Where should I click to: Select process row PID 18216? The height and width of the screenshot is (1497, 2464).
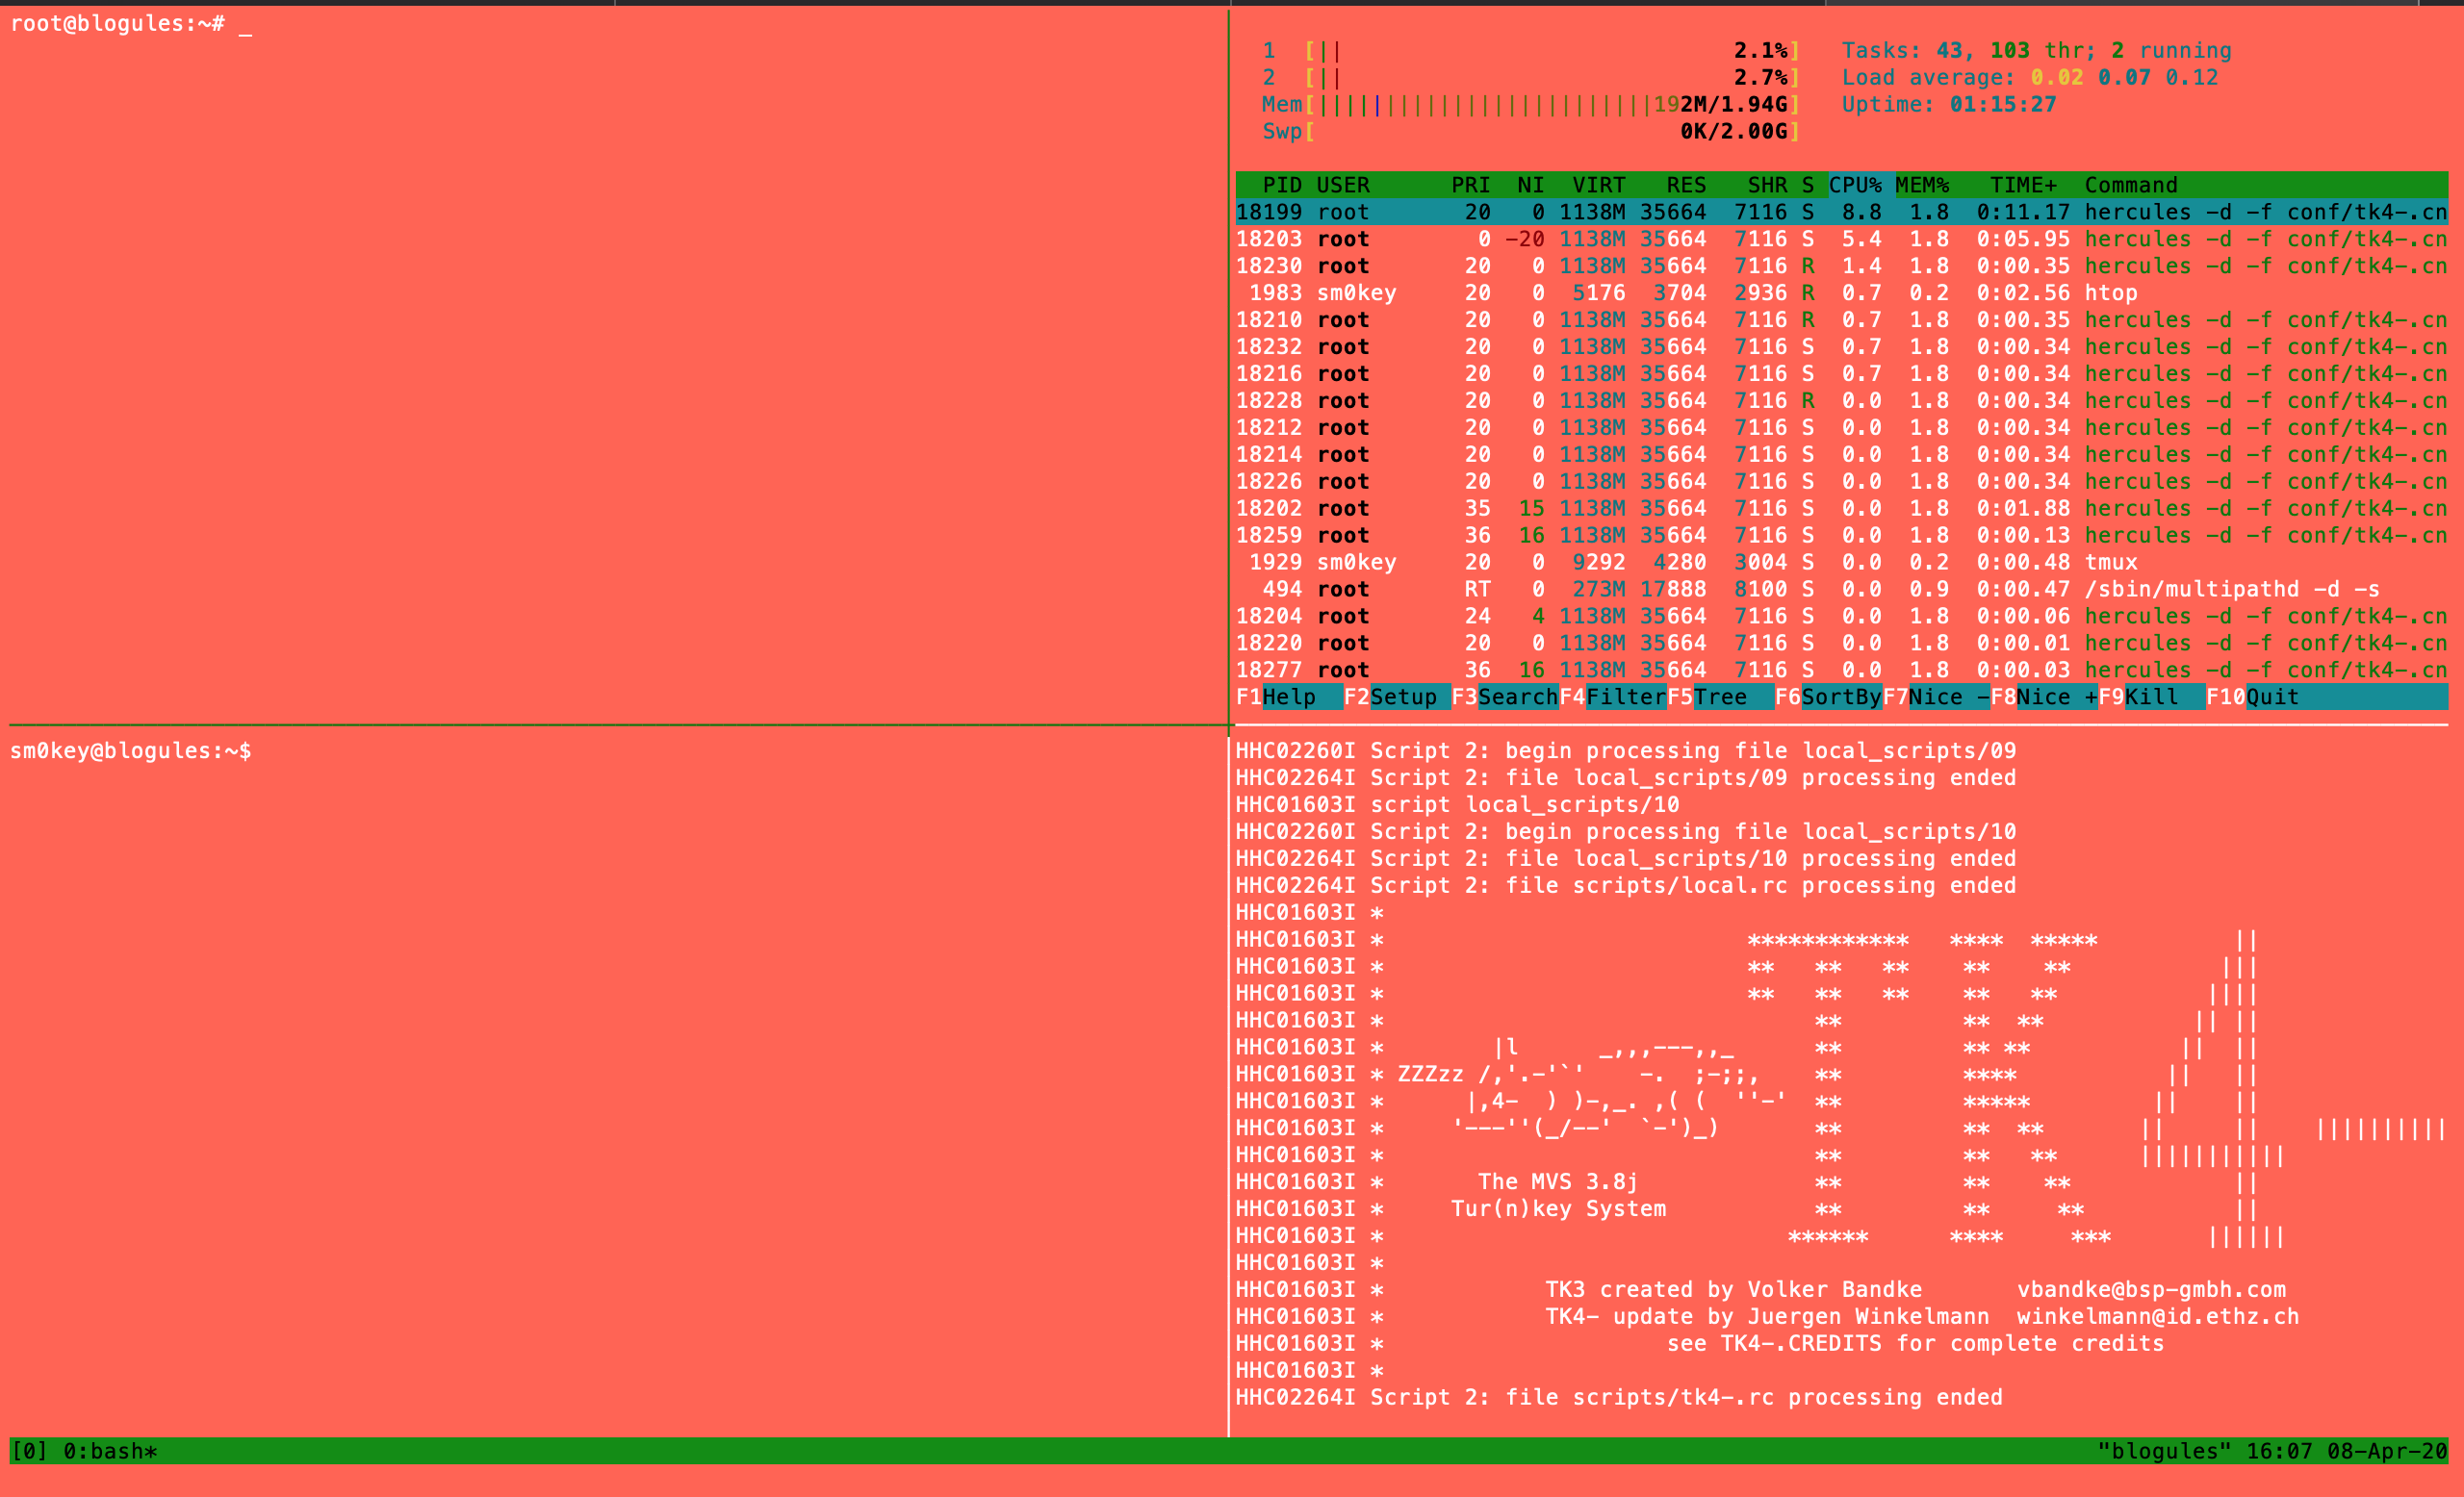[1842, 375]
